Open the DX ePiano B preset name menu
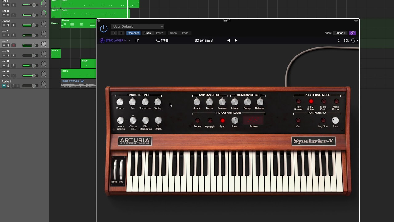This screenshot has height=222, width=394. click(204, 40)
